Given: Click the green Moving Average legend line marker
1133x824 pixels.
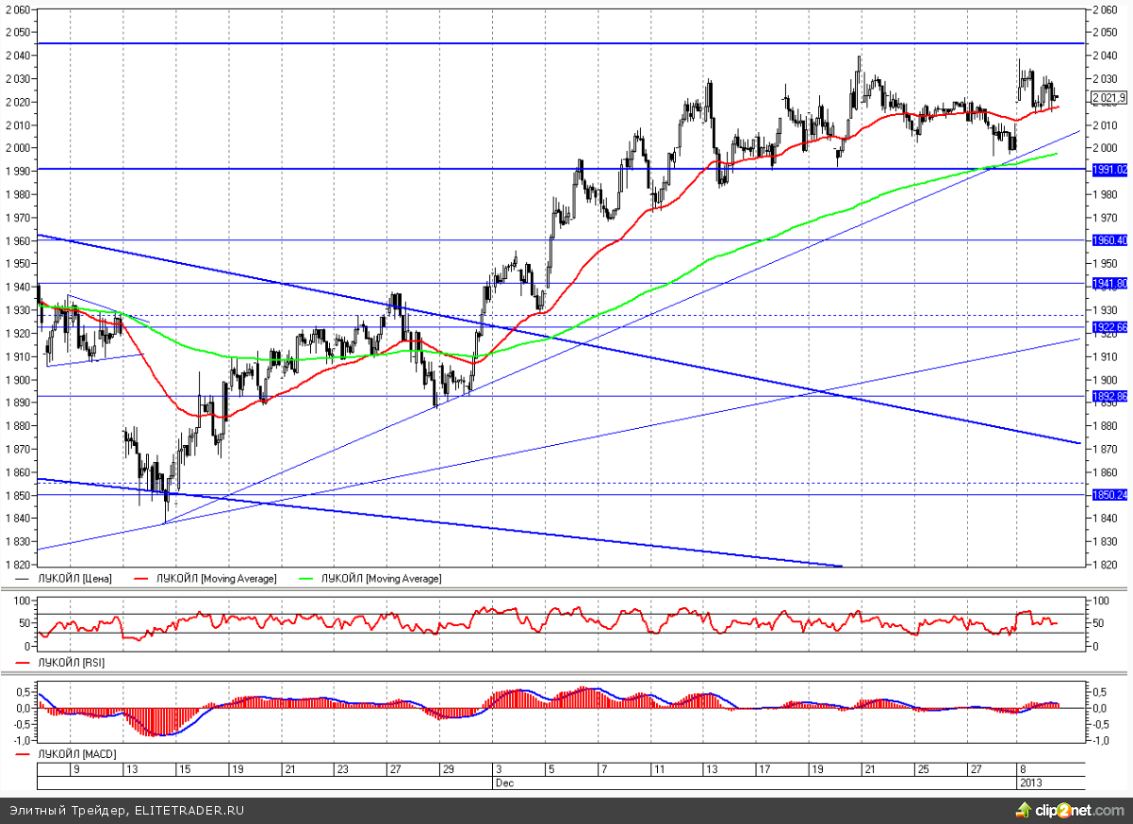Looking at the screenshot, I should (x=308, y=578).
